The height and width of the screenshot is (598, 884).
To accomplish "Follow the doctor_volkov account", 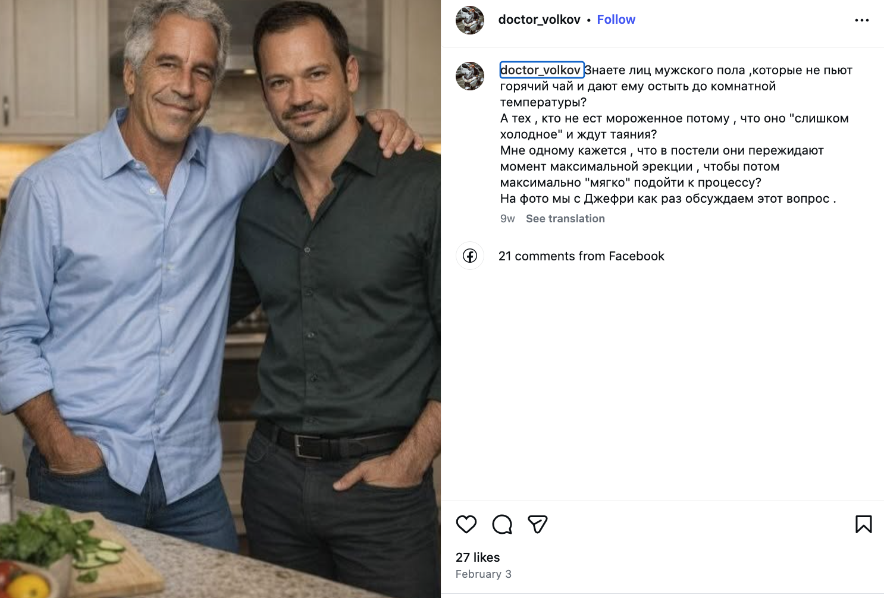I will tap(616, 20).
